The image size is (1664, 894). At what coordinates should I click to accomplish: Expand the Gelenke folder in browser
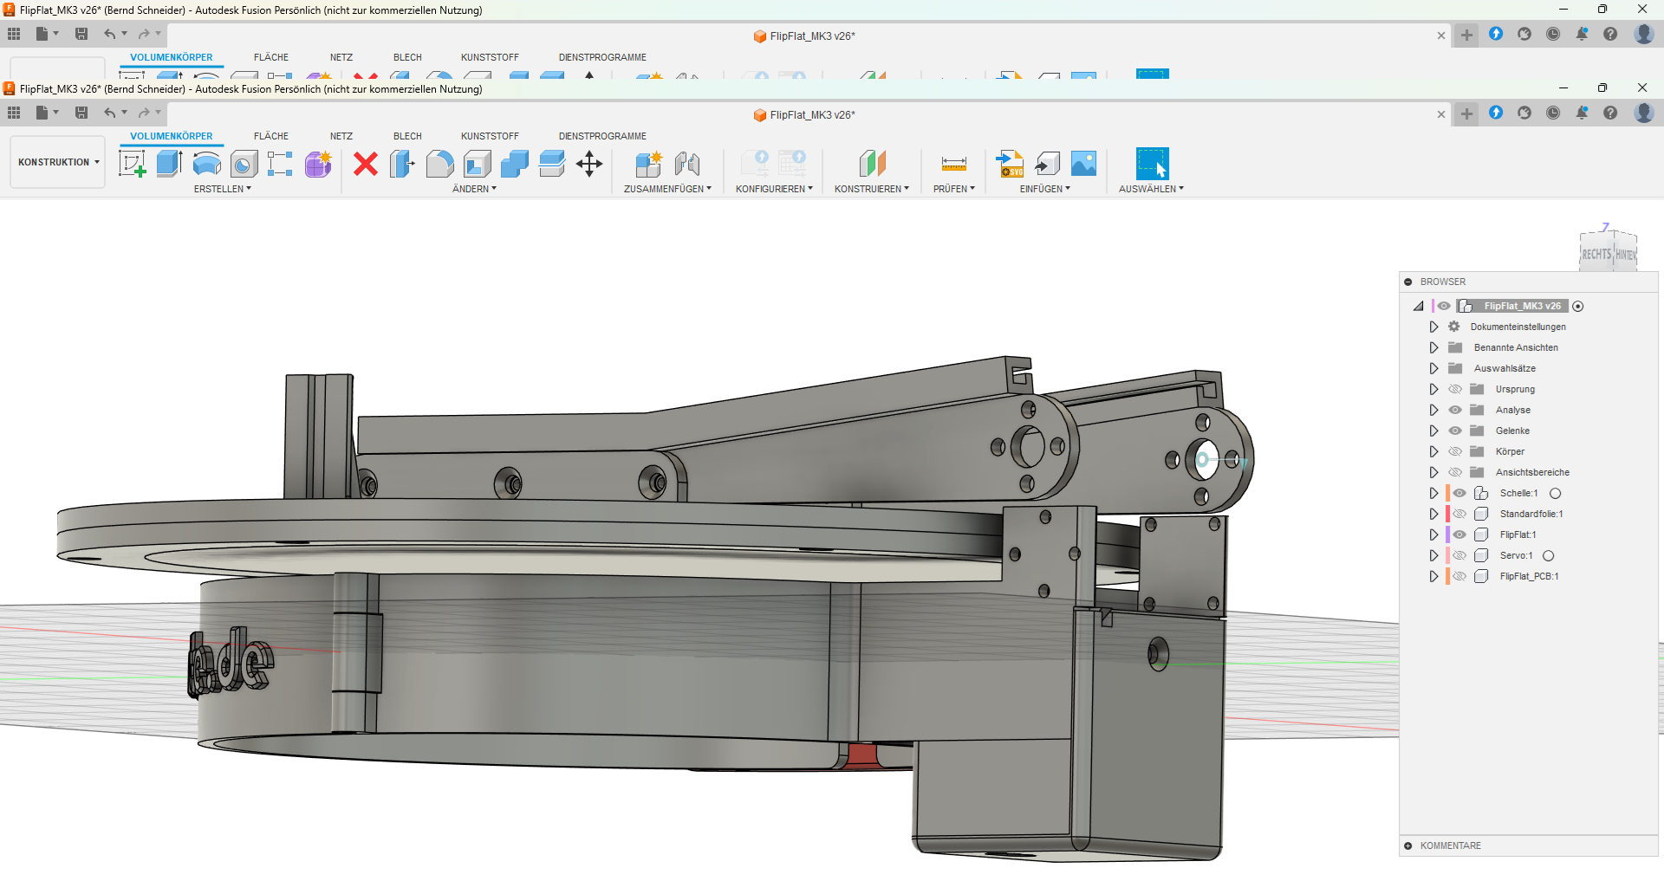click(1433, 431)
